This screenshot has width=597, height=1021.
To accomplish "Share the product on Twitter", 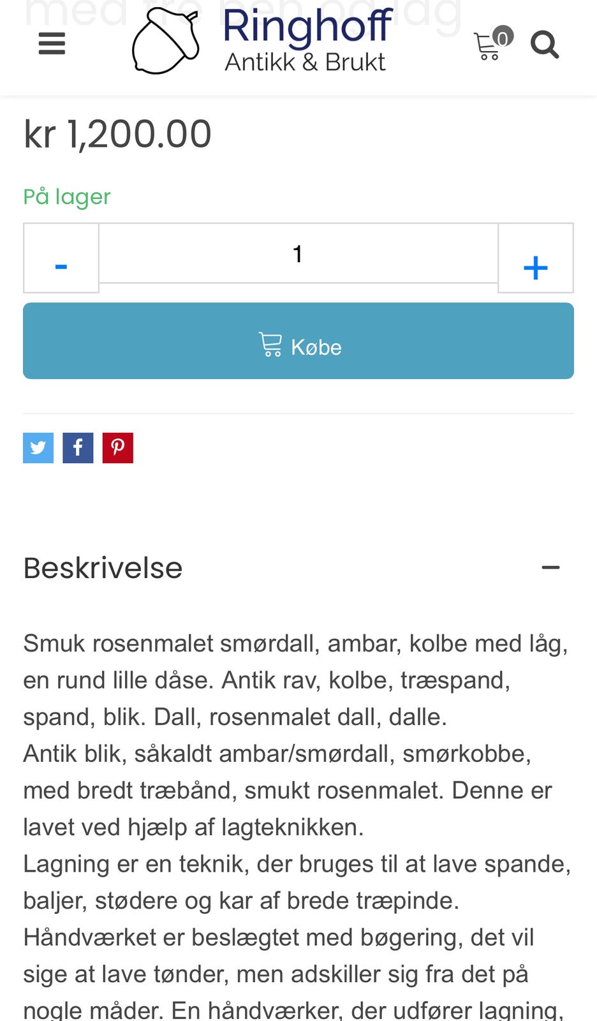I will pyautogui.click(x=38, y=447).
